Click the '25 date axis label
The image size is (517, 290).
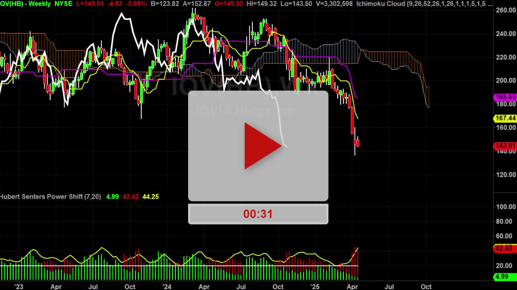[x=315, y=287]
